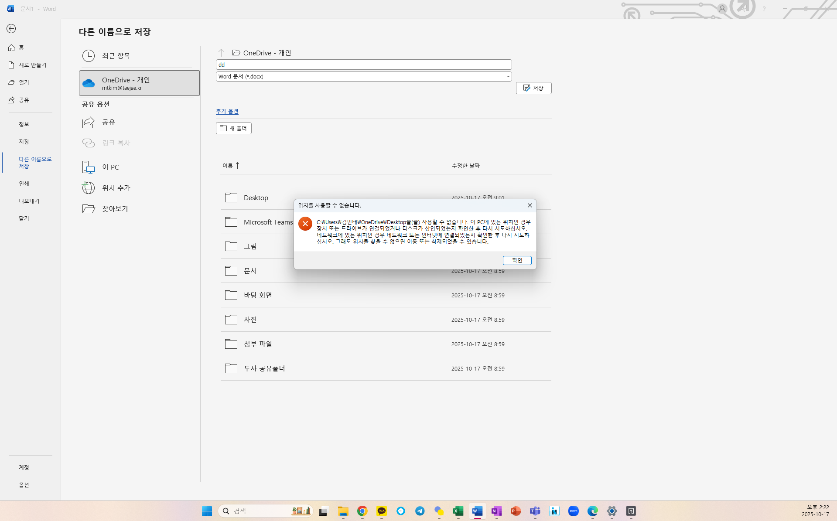Screen dimensions: 837x521
Task: Click the taskbar 검색 search box
Action: tap(265, 511)
